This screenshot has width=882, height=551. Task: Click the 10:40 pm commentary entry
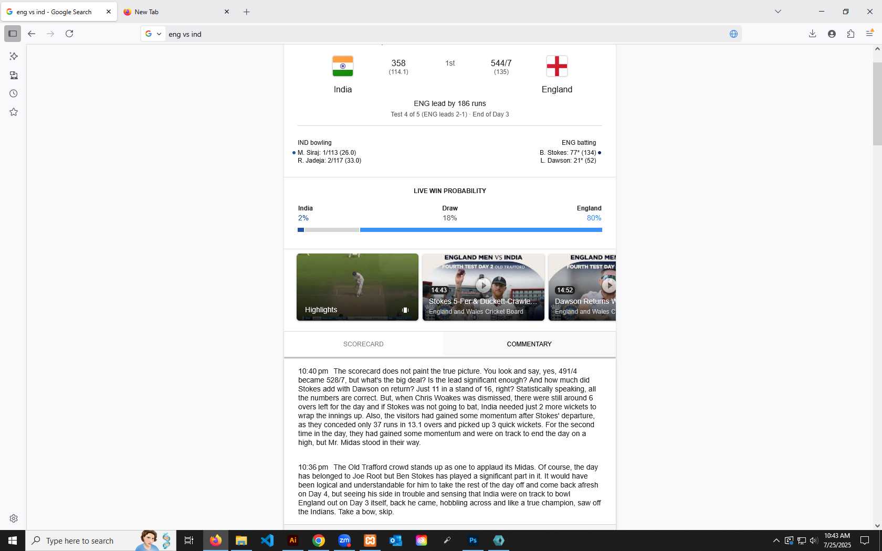(448, 407)
